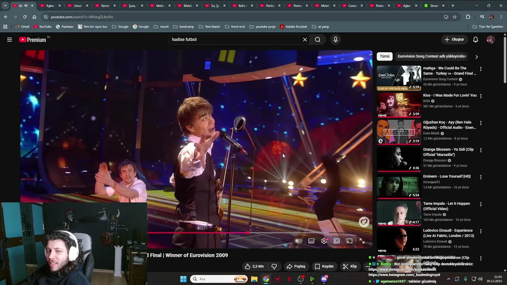Toggle the autoplay switch in player

click(298, 241)
